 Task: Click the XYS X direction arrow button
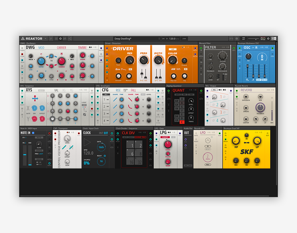click(34, 108)
